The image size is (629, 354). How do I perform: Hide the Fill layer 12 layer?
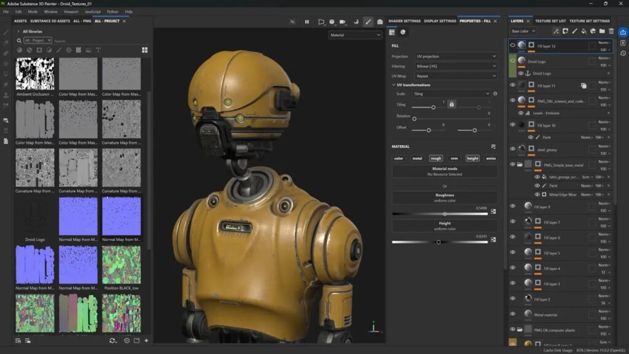(x=513, y=44)
